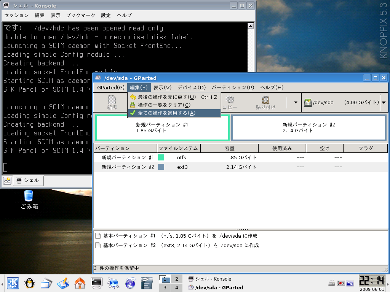Click the GParted title bar application icon
Viewport: 390px width, 292px height.
click(98, 78)
